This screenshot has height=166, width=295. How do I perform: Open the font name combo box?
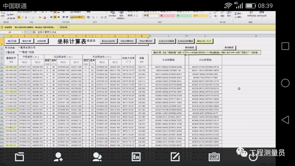click(25, 12)
